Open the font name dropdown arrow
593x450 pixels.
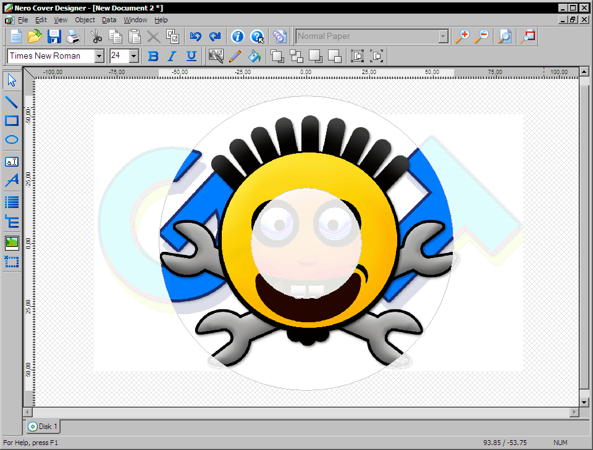click(x=99, y=56)
